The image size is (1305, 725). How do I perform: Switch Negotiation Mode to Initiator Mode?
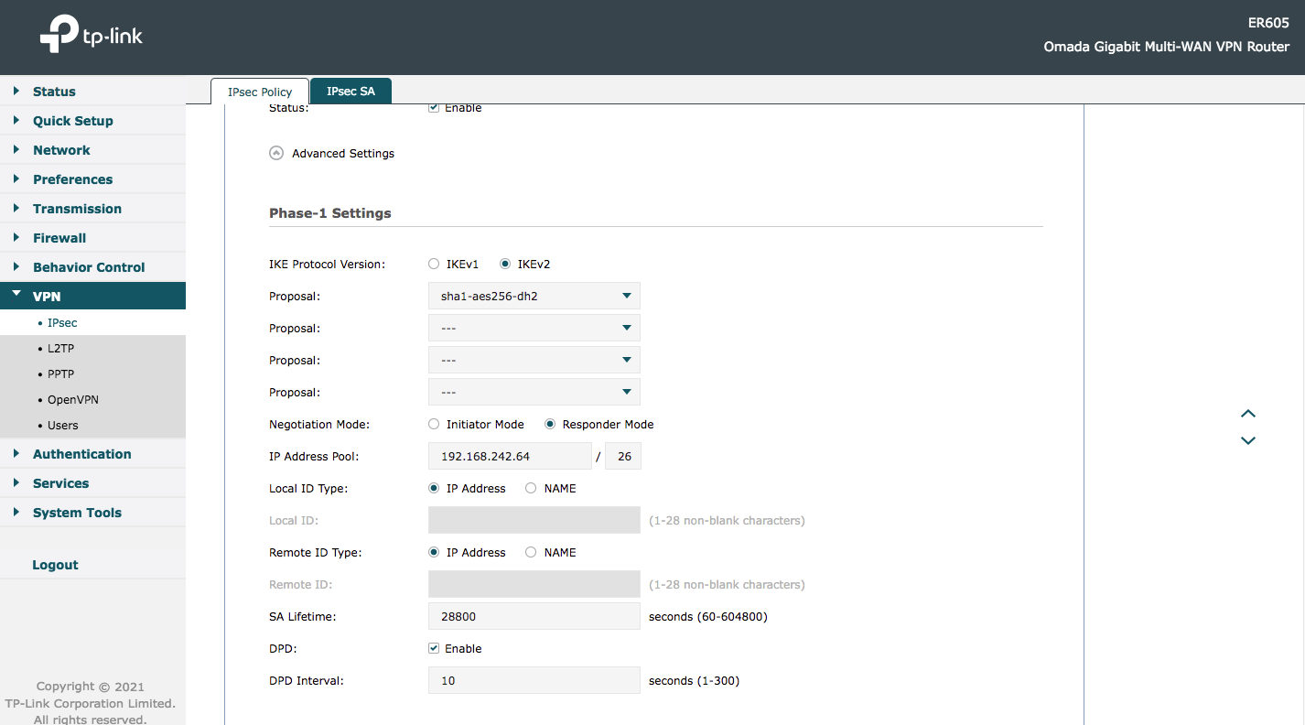coord(433,424)
